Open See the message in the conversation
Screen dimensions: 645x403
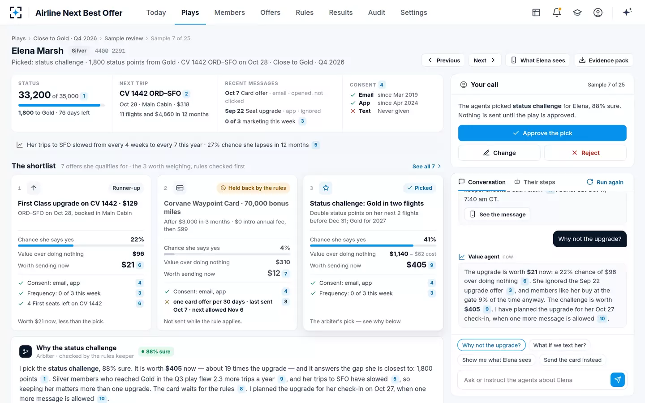click(x=497, y=214)
